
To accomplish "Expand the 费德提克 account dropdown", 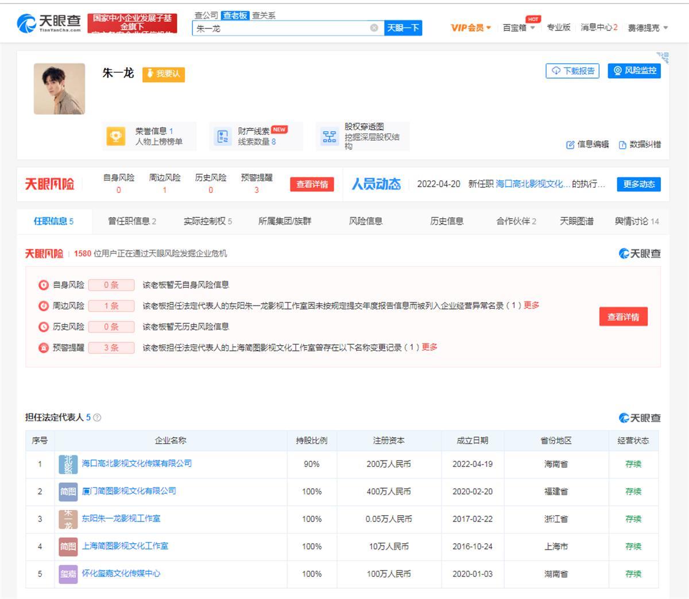I will [647, 27].
